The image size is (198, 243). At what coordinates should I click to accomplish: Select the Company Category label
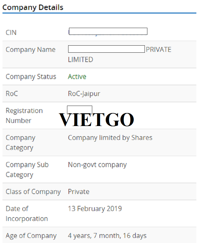tap(20, 143)
